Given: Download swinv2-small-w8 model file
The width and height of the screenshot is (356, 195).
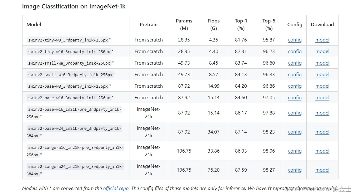Looking at the screenshot, I should tap(322, 63).
